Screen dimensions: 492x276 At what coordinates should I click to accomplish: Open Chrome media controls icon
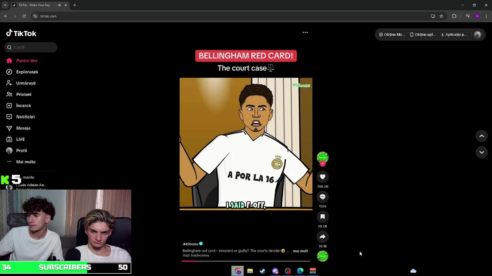pos(468,16)
